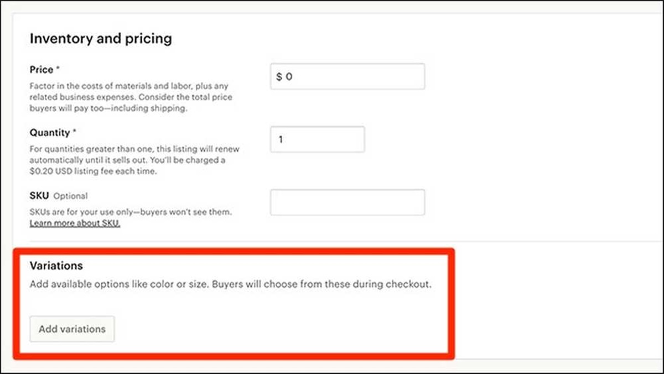Click the Price field label
The image size is (664, 374).
click(41, 70)
